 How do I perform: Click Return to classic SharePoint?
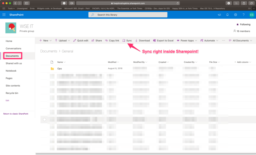click(16, 114)
